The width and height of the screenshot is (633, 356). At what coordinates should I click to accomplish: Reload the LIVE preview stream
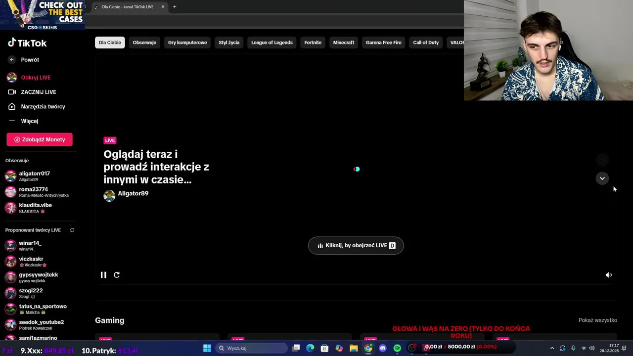(117, 275)
